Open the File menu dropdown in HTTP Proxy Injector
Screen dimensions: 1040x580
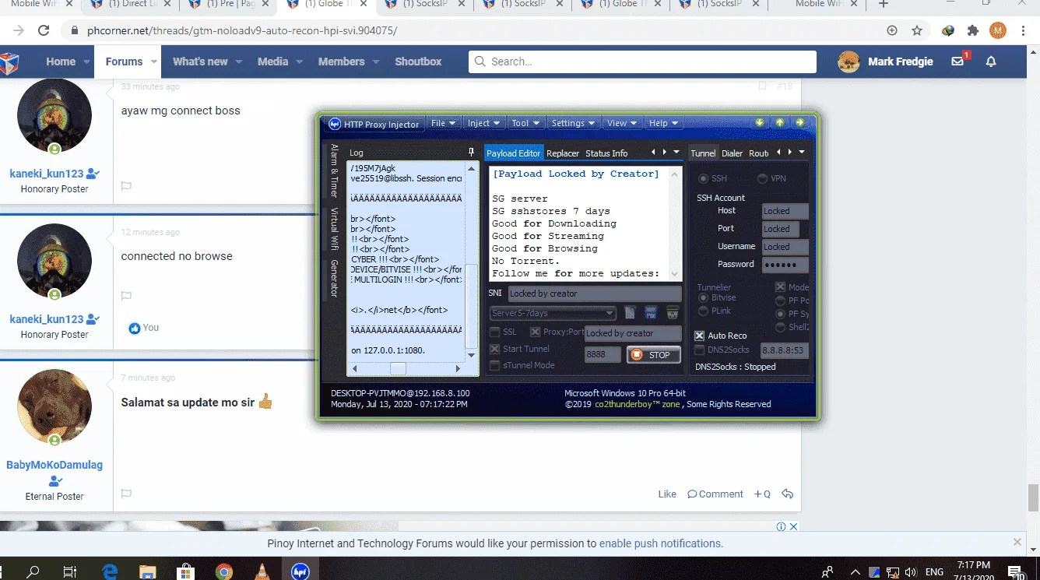(442, 123)
